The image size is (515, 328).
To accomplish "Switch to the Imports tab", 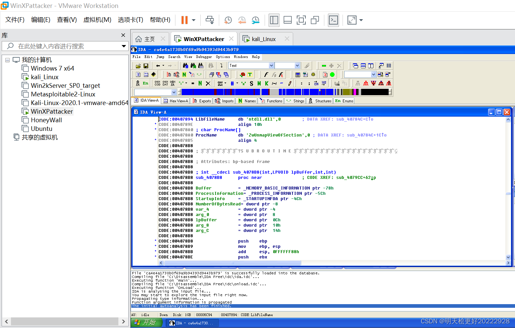I will click(225, 101).
